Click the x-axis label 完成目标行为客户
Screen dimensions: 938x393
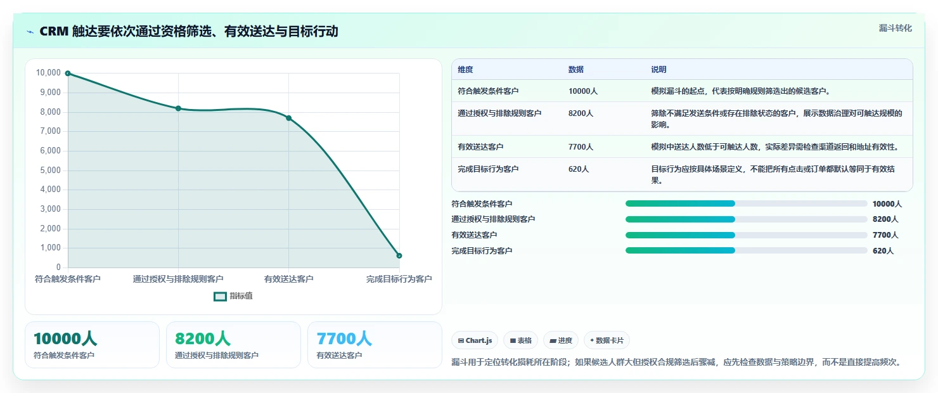coord(399,279)
